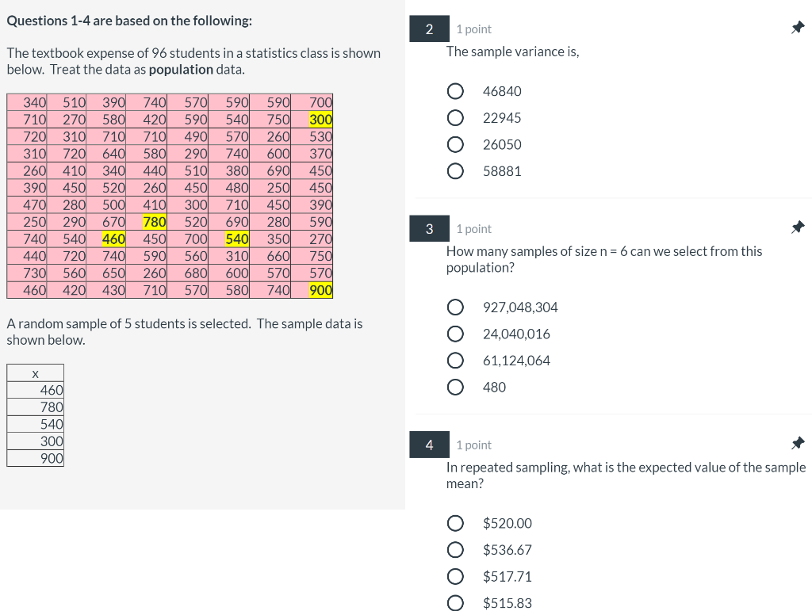The width and height of the screenshot is (812, 611).
Task: Choose 24,040,016 for question 3
Action: [456, 334]
